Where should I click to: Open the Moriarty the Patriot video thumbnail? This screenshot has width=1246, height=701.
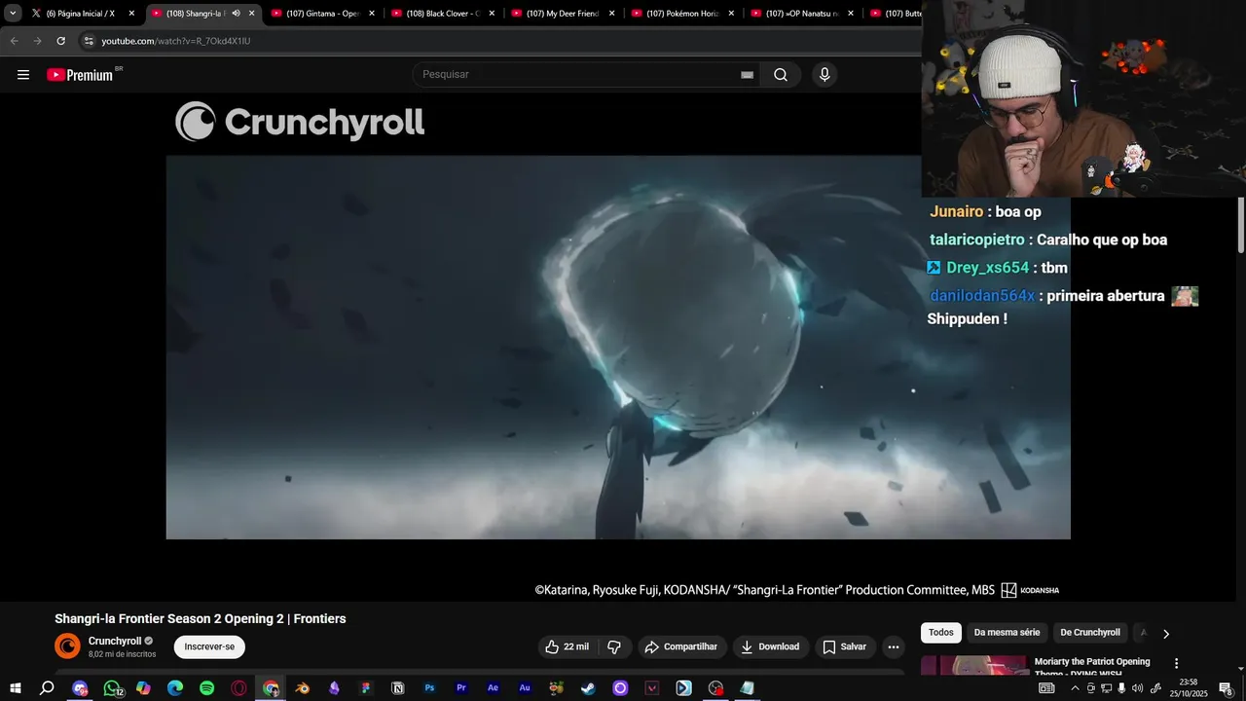point(974,666)
